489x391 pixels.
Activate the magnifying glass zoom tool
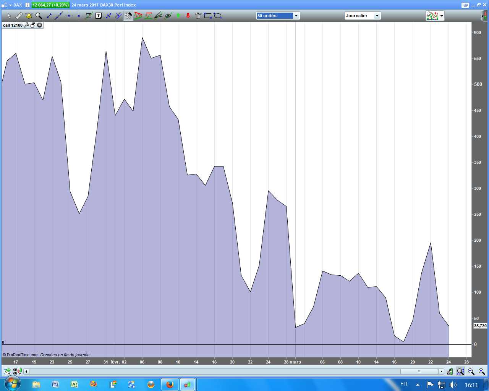(39, 16)
